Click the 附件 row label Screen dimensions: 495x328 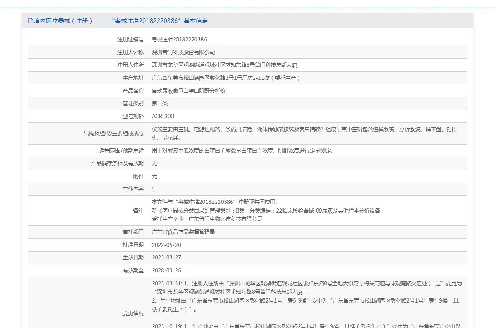(x=138, y=176)
